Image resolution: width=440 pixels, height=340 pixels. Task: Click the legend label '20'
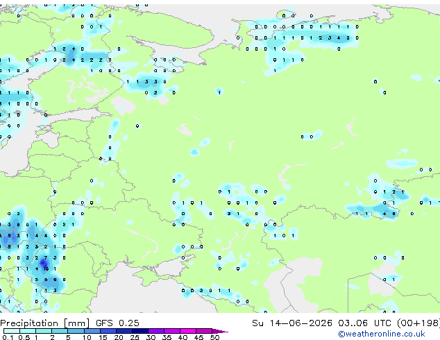pos(119,337)
